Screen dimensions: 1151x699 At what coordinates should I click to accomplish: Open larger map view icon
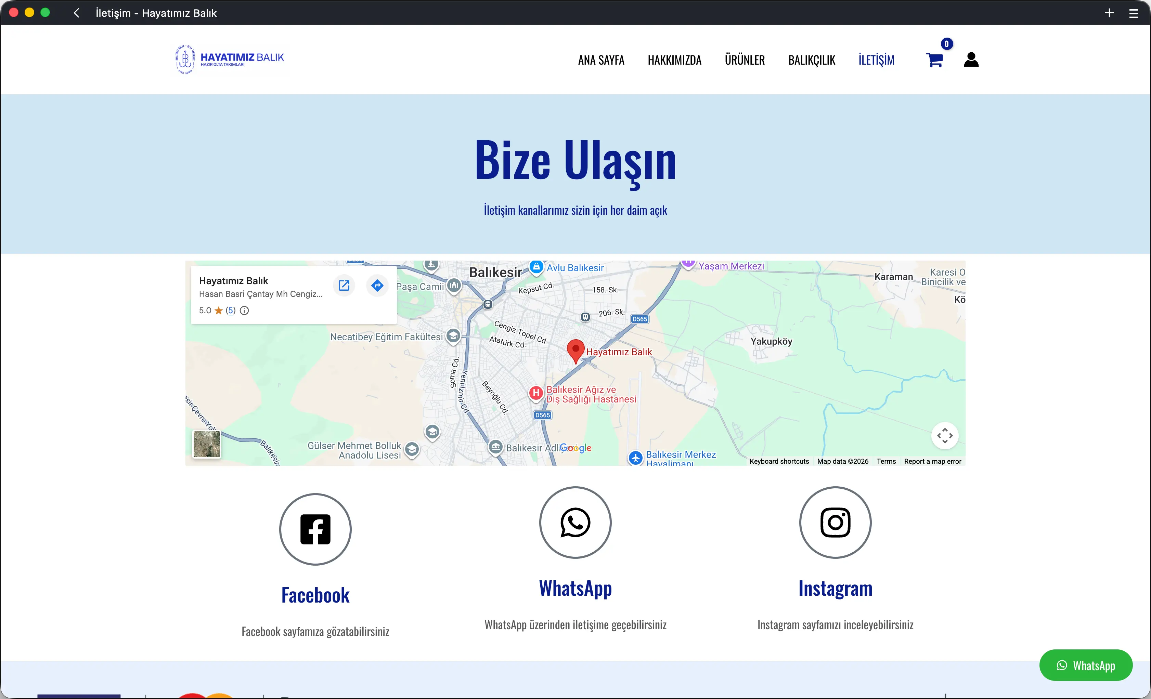click(344, 285)
